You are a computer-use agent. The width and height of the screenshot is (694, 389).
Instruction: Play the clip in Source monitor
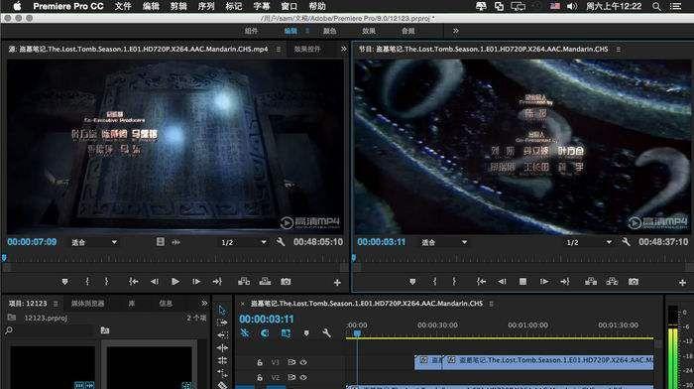(x=175, y=282)
